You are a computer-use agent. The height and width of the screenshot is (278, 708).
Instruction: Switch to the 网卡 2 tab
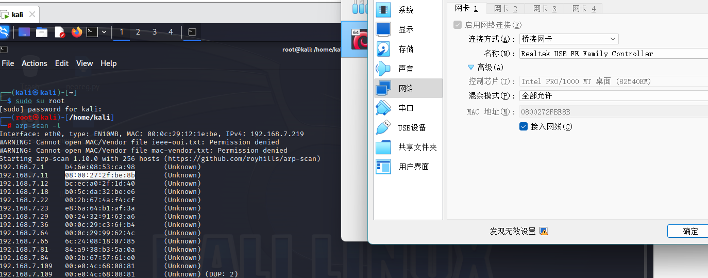pyautogui.click(x=505, y=8)
